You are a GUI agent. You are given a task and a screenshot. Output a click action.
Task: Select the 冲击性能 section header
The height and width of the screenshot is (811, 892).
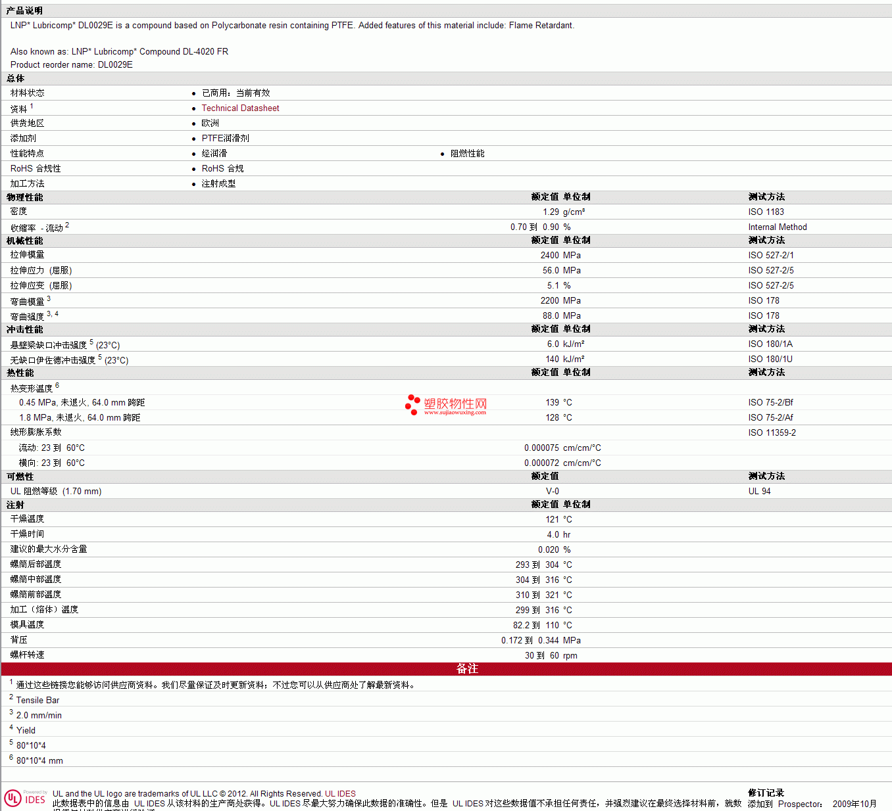[x=24, y=329]
